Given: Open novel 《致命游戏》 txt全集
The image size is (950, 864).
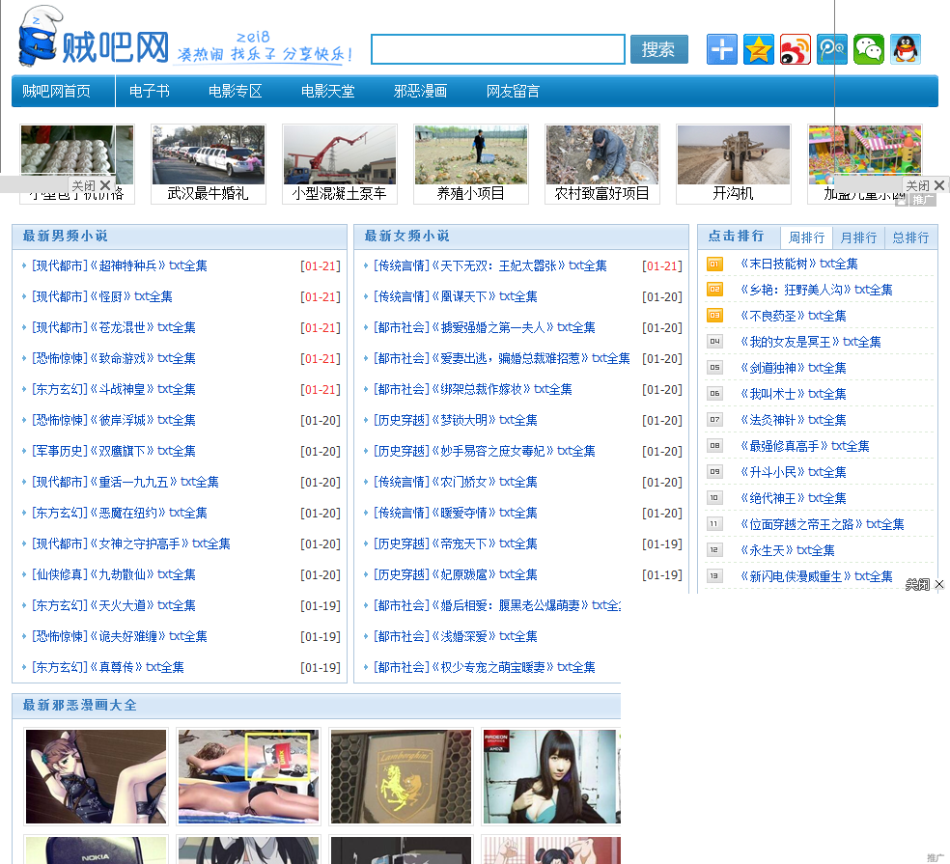Looking at the screenshot, I should click(x=142, y=359).
